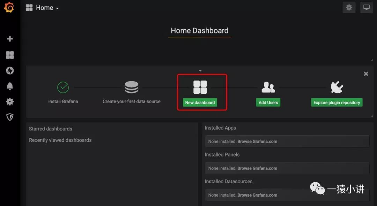Viewport: 377px width, 206px height.
Task: Click the Add Users people icon
Action: (268, 87)
